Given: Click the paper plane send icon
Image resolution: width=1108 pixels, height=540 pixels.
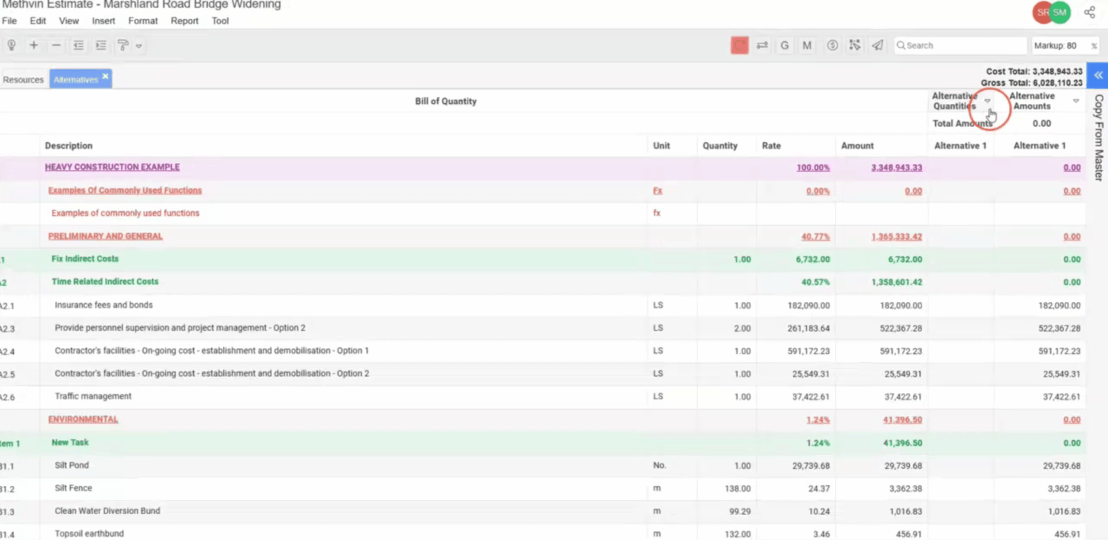Looking at the screenshot, I should [877, 45].
